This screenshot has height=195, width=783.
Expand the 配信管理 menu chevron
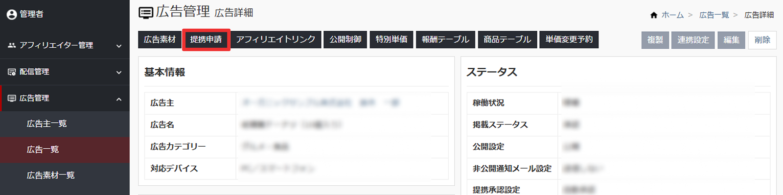119,73
